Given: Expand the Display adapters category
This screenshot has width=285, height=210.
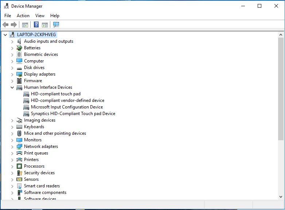Looking at the screenshot, I should [12, 74].
